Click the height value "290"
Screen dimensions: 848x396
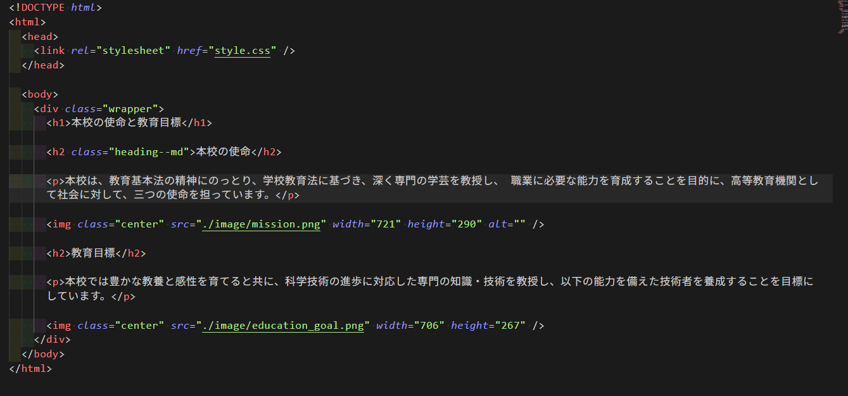point(467,224)
